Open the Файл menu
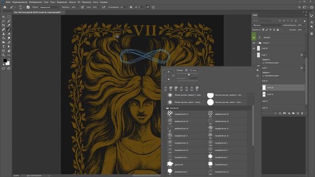The width and height of the screenshot is (315, 177). pos(8,2)
